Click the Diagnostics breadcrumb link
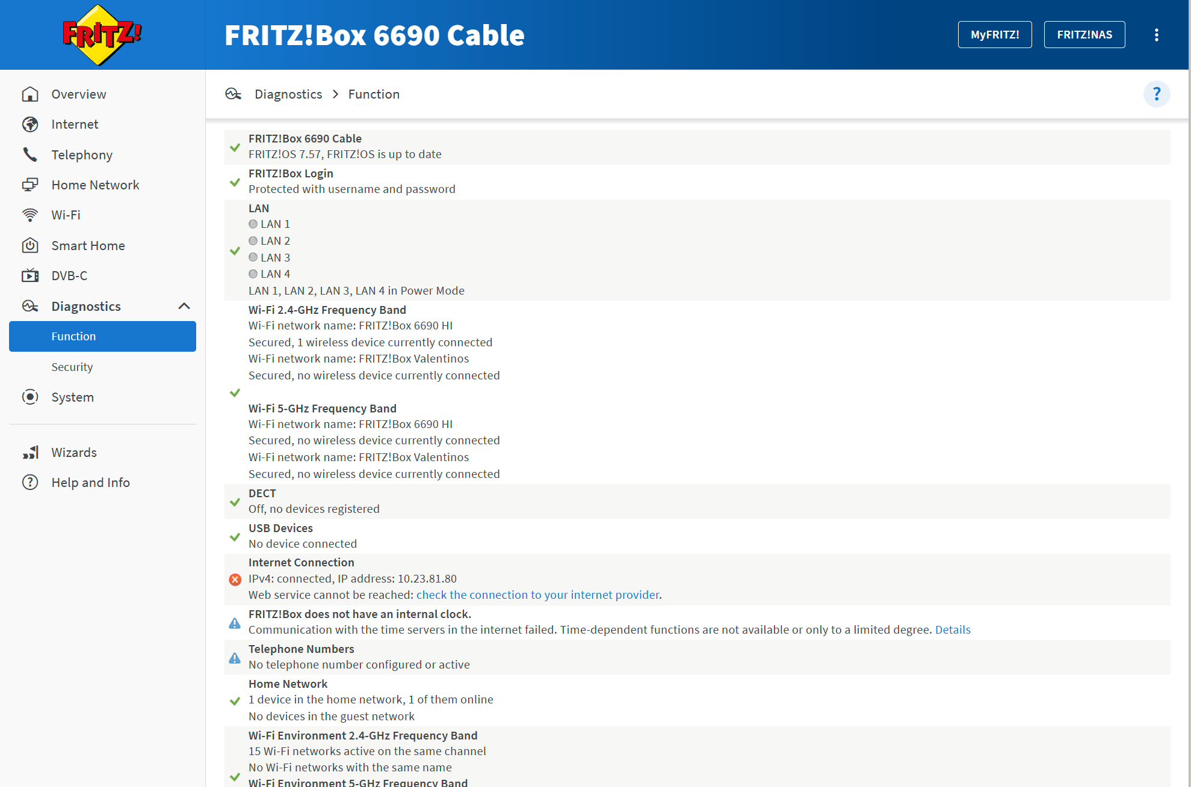The width and height of the screenshot is (1191, 787). pyautogui.click(x=288, y=94)
